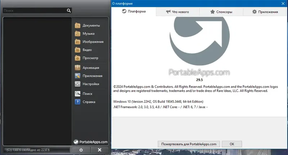
Task: Switch to the Что нового tab
Action: coord(177,12)
